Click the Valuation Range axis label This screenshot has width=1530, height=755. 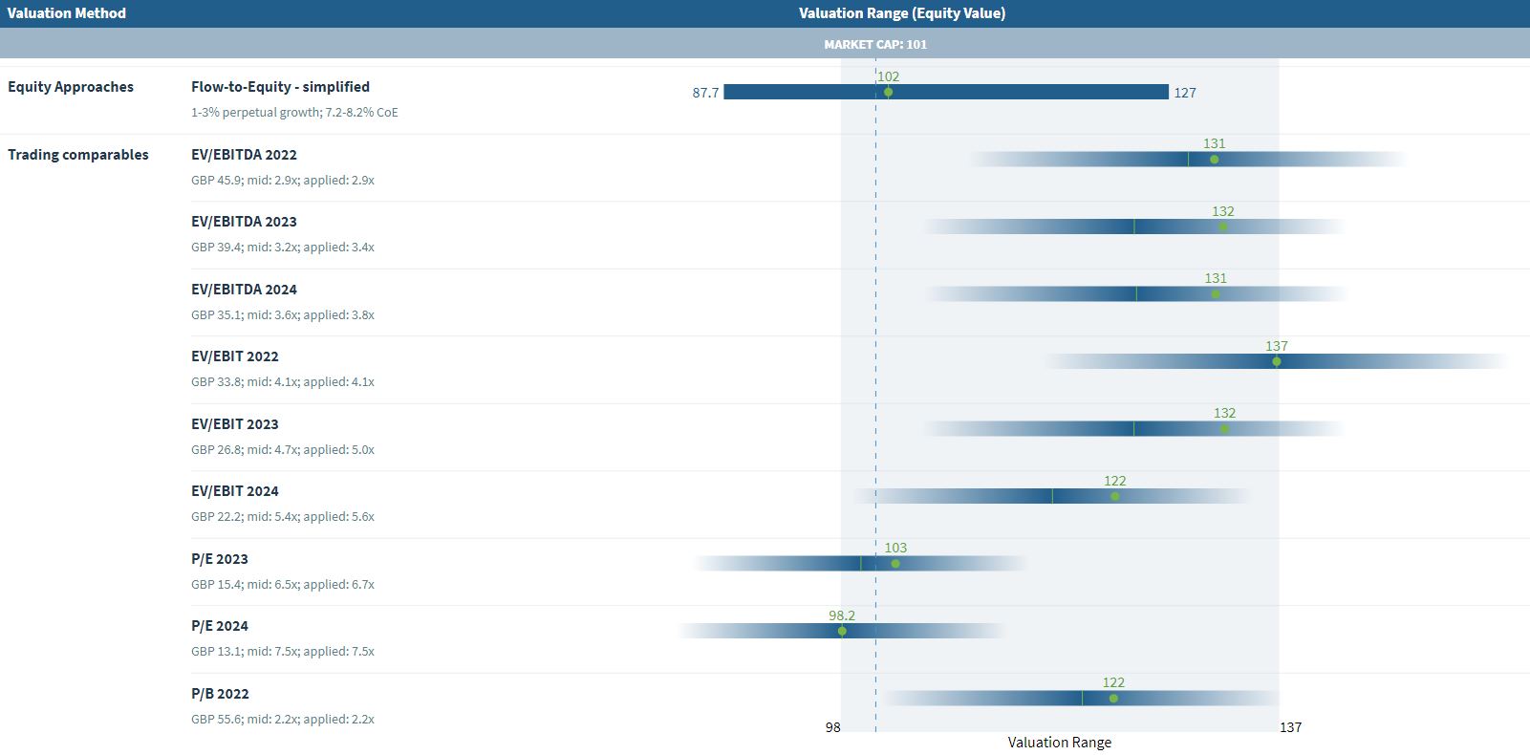(x=1059, y=743)
